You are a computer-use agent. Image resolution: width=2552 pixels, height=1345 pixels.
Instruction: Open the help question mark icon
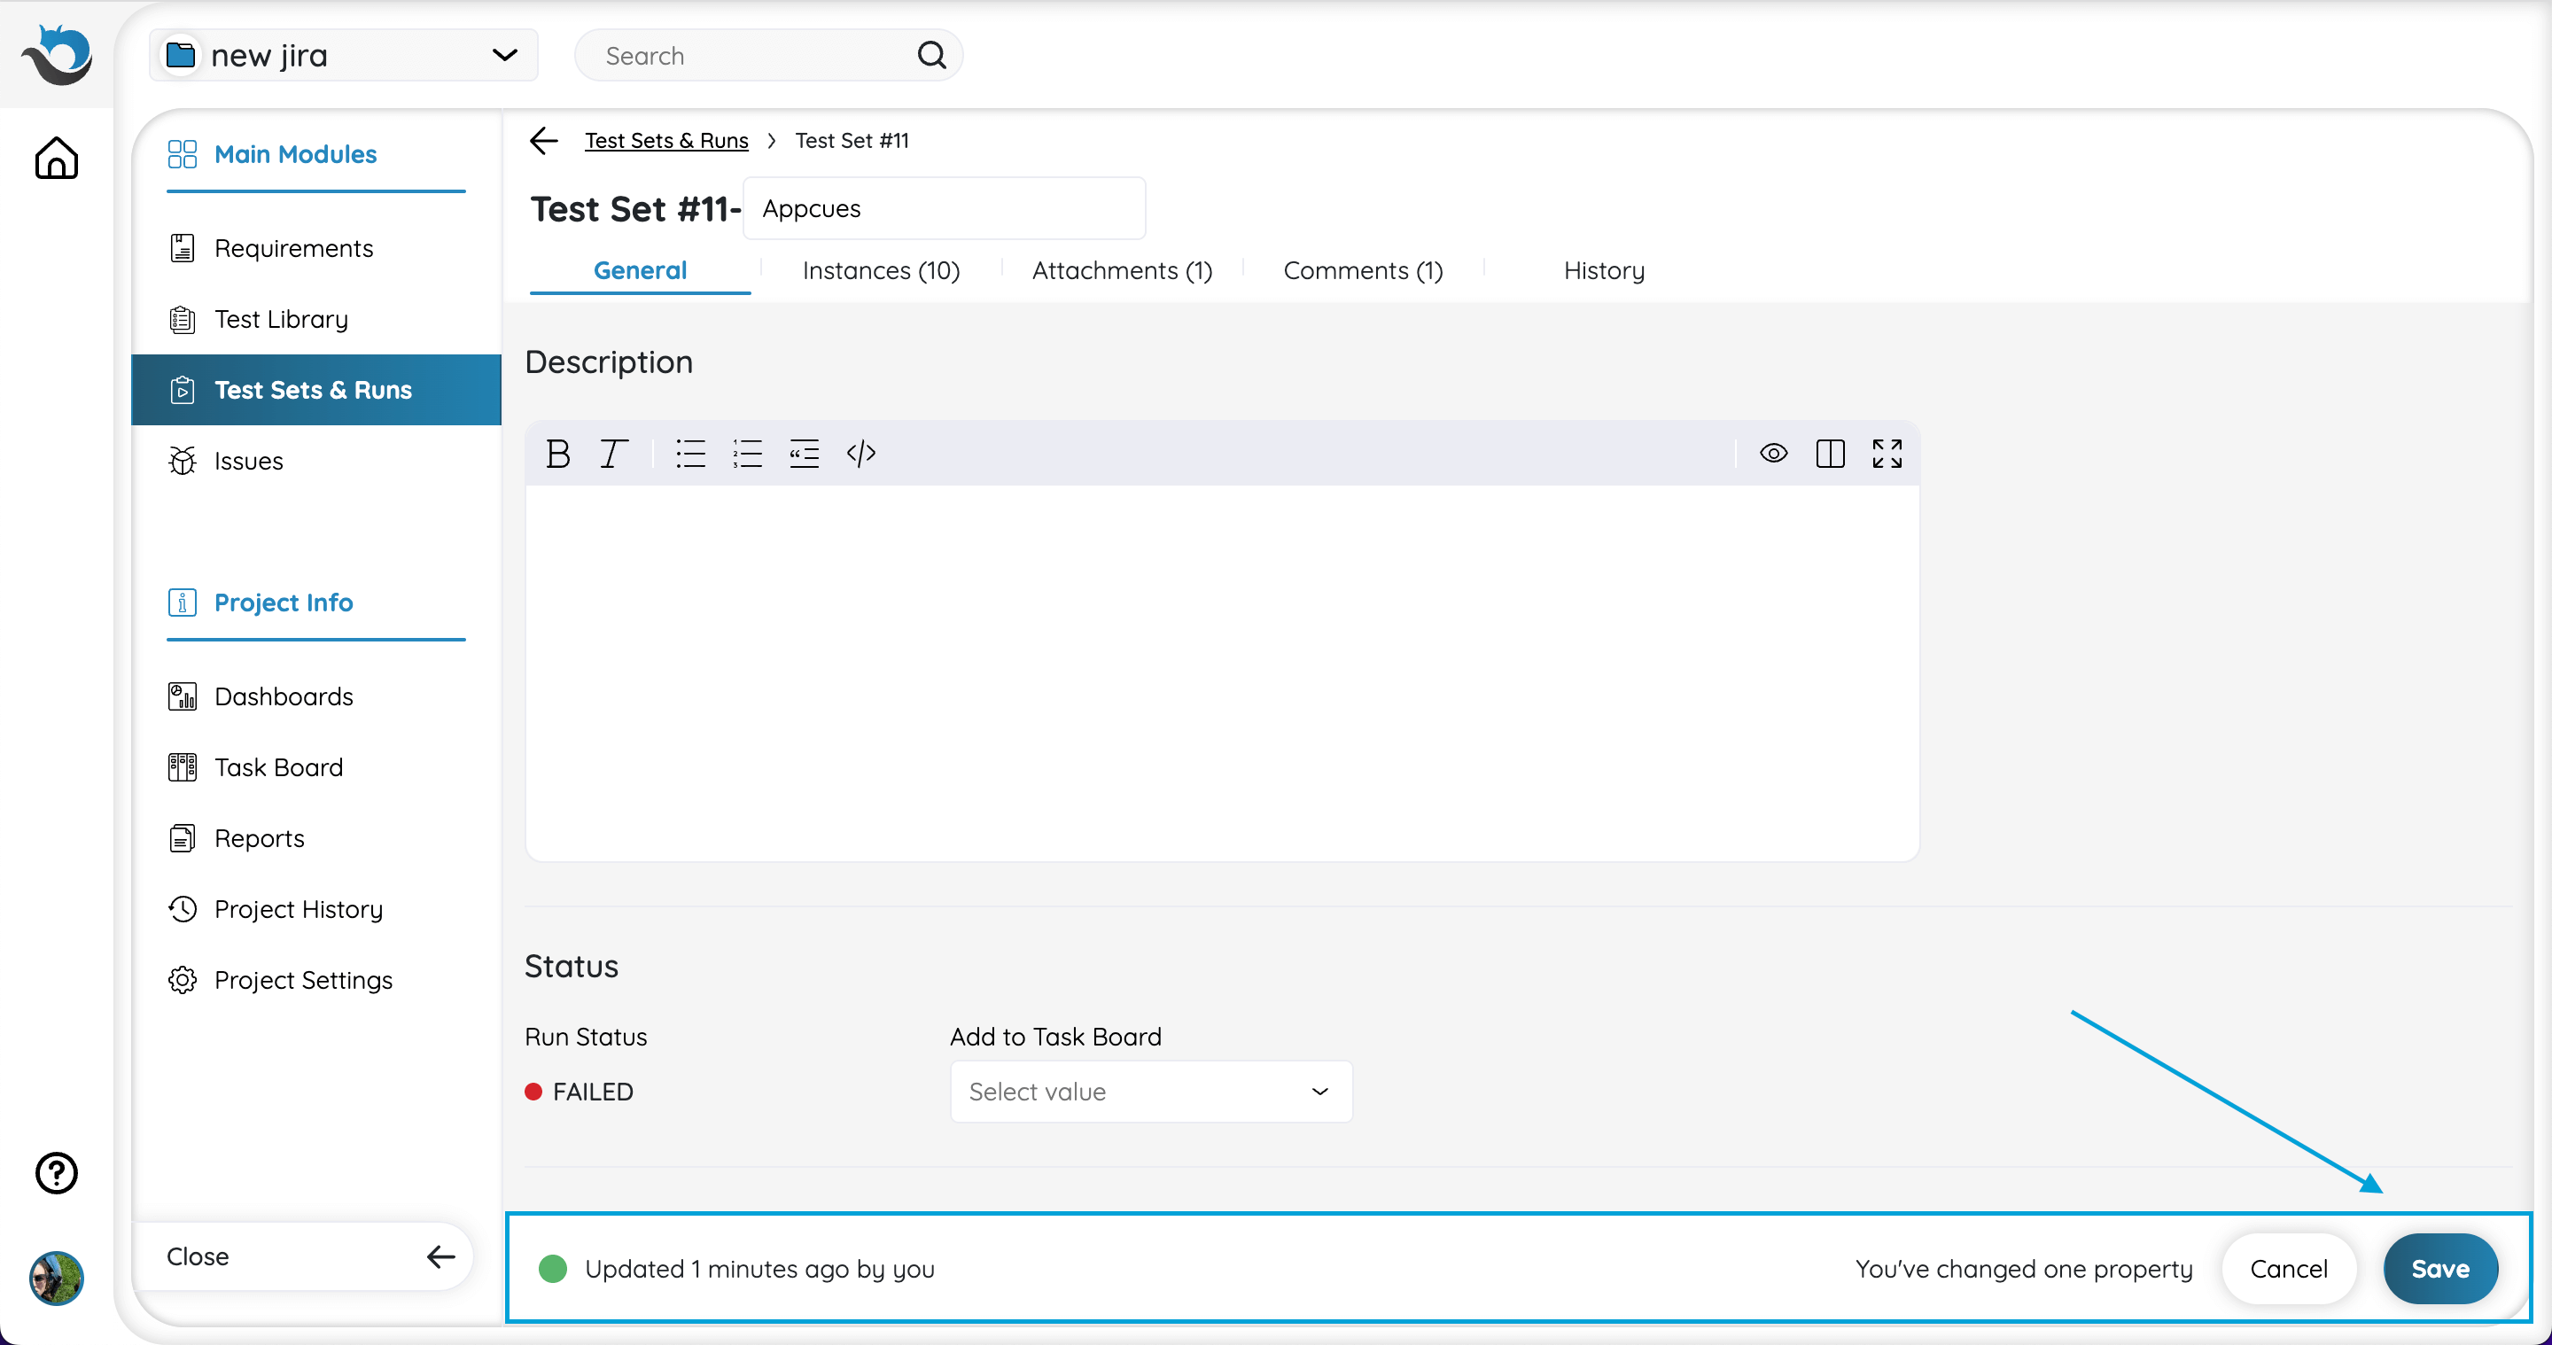tap(57, 1172)
